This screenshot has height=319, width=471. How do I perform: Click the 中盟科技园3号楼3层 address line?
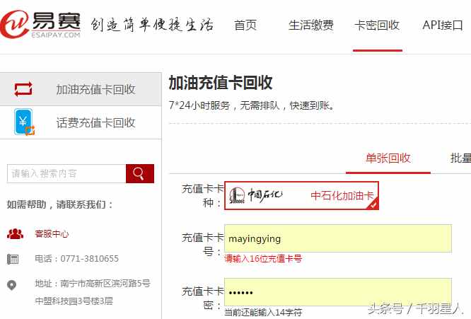74,301
